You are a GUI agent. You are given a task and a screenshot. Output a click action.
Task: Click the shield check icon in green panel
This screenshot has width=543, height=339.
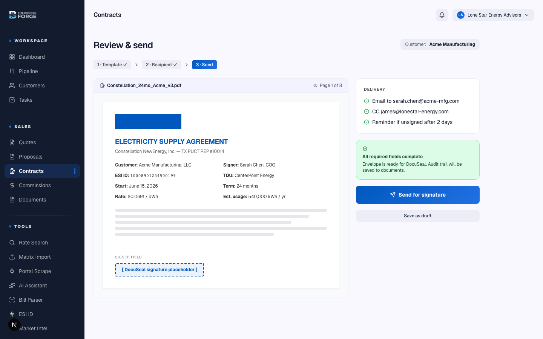pos(365,149)
